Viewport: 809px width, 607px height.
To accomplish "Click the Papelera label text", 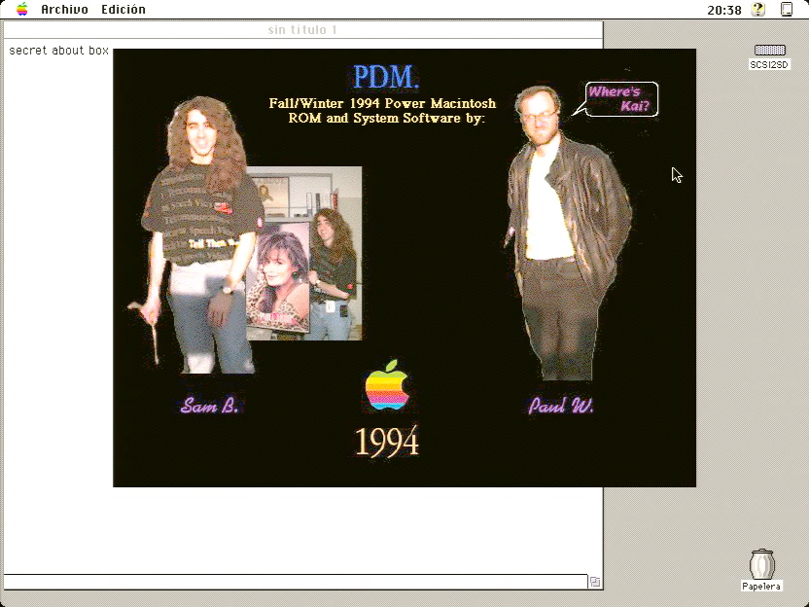I will [761, 587].
